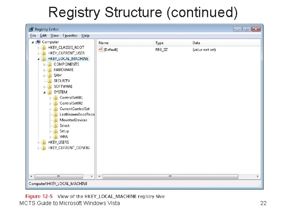Click the tree pane scroll left arrow

pyautogui.click(x=31, y=176)
